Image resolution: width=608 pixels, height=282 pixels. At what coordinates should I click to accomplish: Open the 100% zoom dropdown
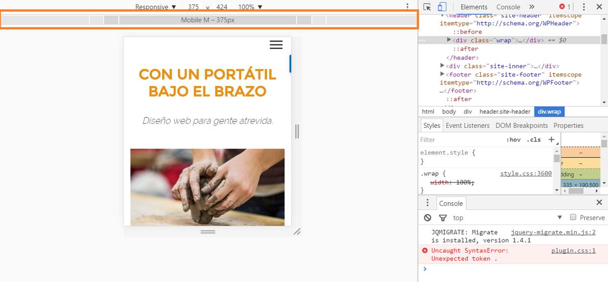point(250,7)
